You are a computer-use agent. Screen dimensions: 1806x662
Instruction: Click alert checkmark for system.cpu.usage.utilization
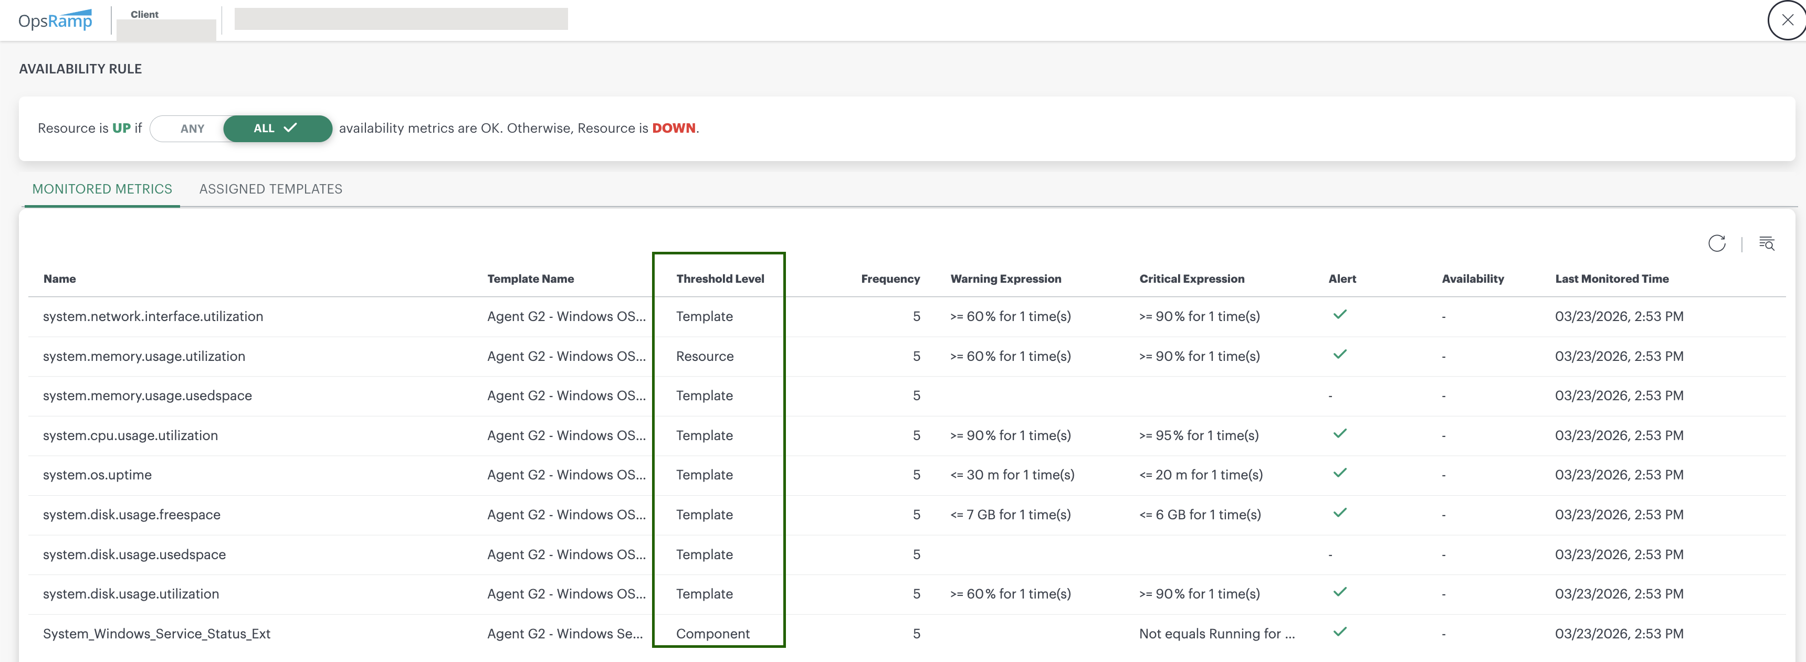point(1339,434)
